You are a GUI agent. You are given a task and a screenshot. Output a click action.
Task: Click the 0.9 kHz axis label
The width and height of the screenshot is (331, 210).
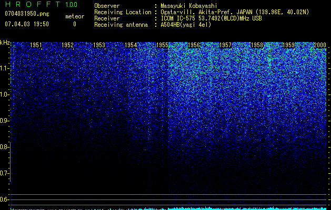point(4,121)
